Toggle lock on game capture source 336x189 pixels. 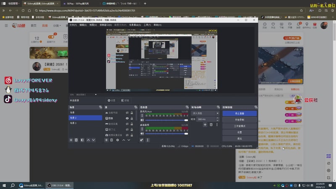click(132, 124)
